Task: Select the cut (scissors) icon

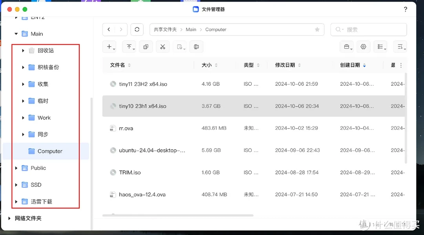Action: (163, 46)
